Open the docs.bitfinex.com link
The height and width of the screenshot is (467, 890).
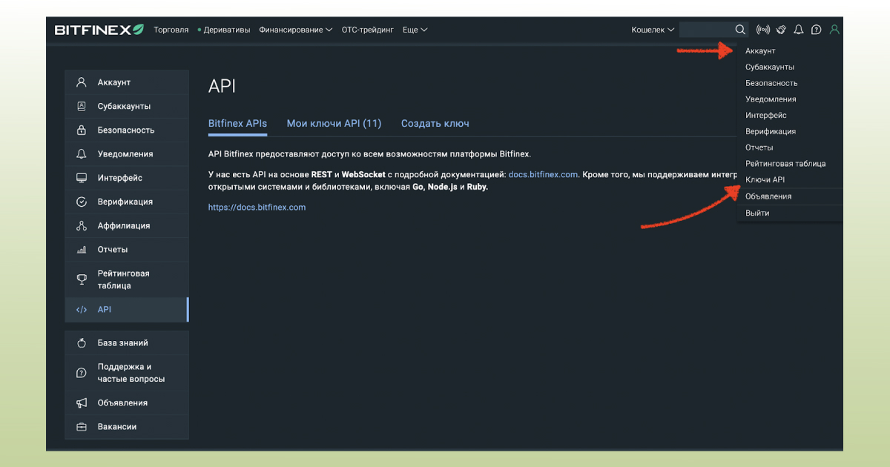[x=543, y=174]
